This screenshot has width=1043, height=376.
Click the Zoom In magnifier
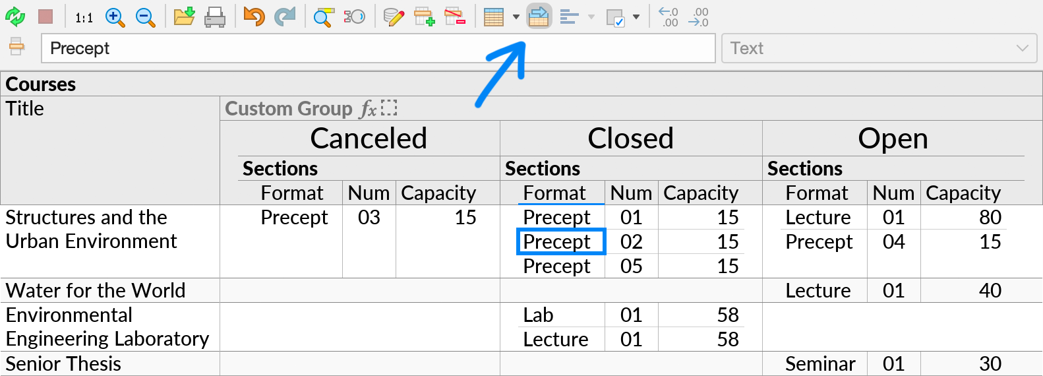coord(115,17)
